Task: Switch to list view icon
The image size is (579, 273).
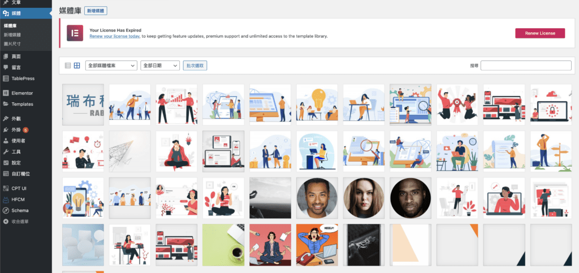Action: click(68, 66)
